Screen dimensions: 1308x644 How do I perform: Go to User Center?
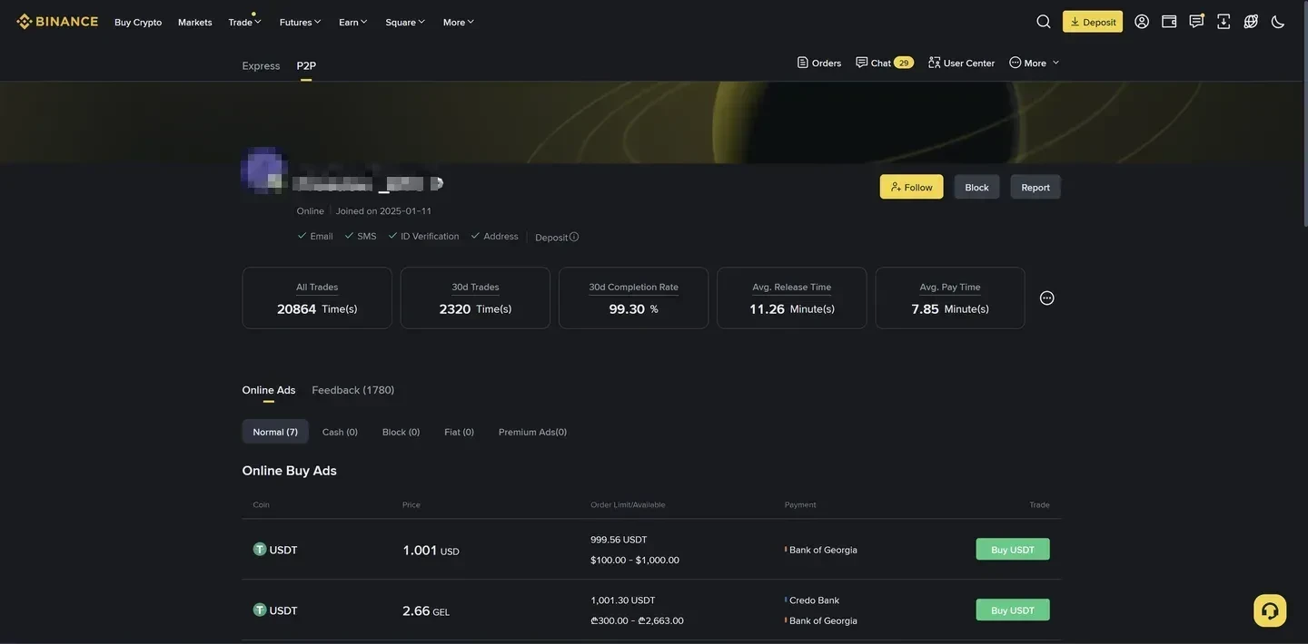961,63
